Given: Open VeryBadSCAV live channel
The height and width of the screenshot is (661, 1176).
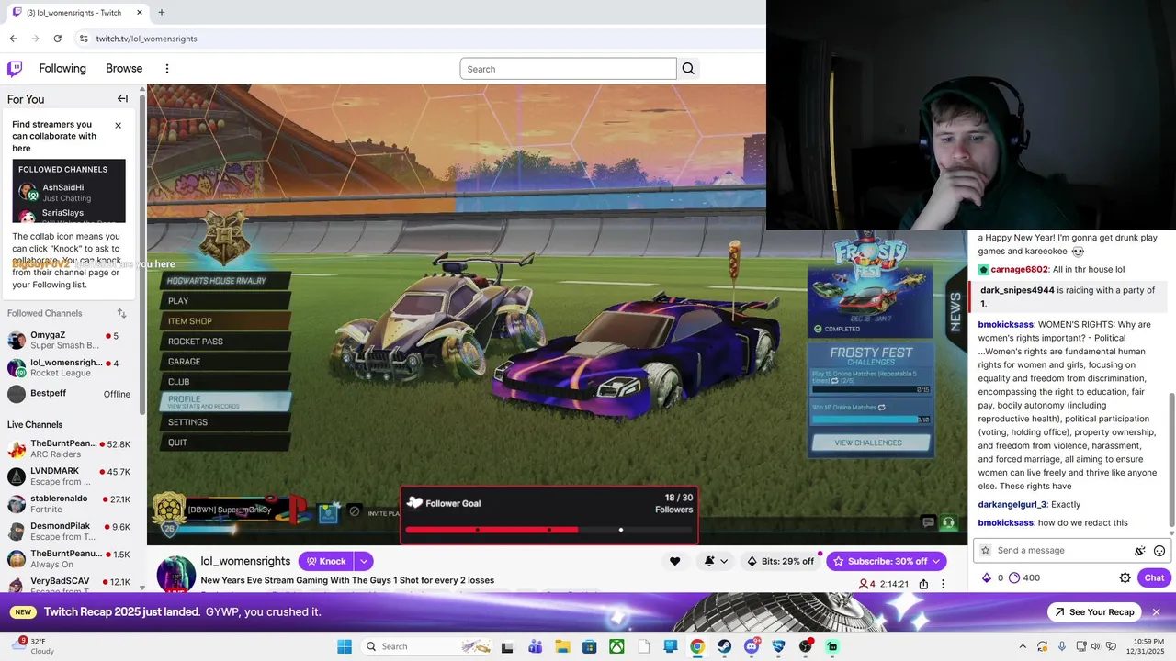Looking at the screenshot, I should point(69,587).
